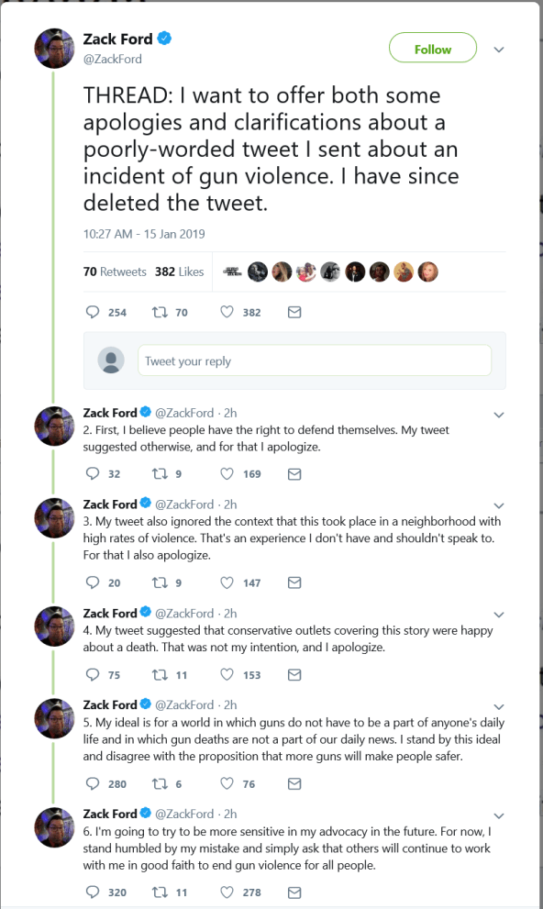Select the like heart on tweet number 4
The image size is (543, 909).
[x=226, y=674]
